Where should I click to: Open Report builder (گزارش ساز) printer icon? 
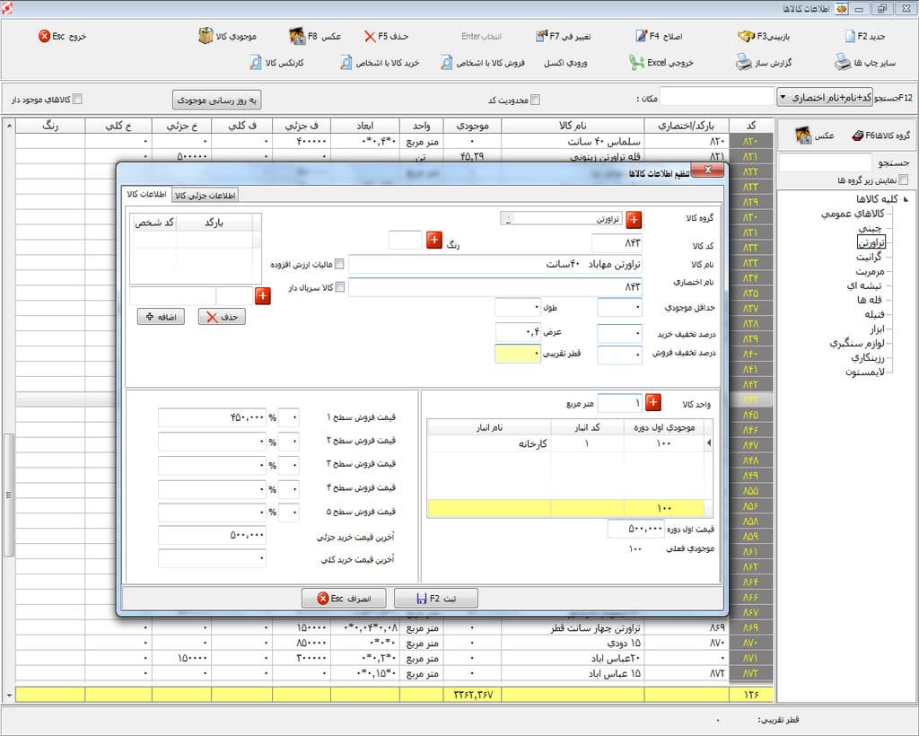pyautogui.click(x=744, y=62)
